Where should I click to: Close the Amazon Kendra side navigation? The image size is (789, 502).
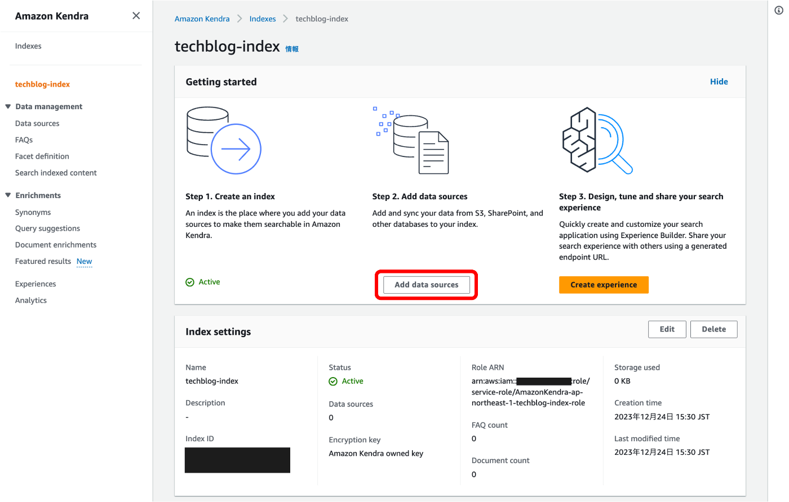point(136,16)
